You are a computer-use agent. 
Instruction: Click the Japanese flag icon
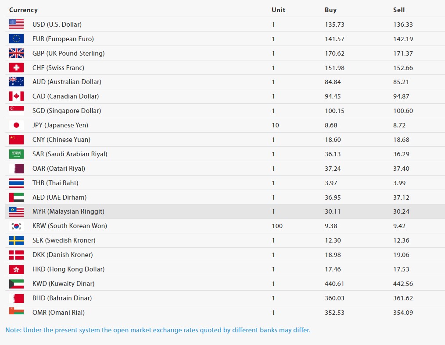coord(16,125)
